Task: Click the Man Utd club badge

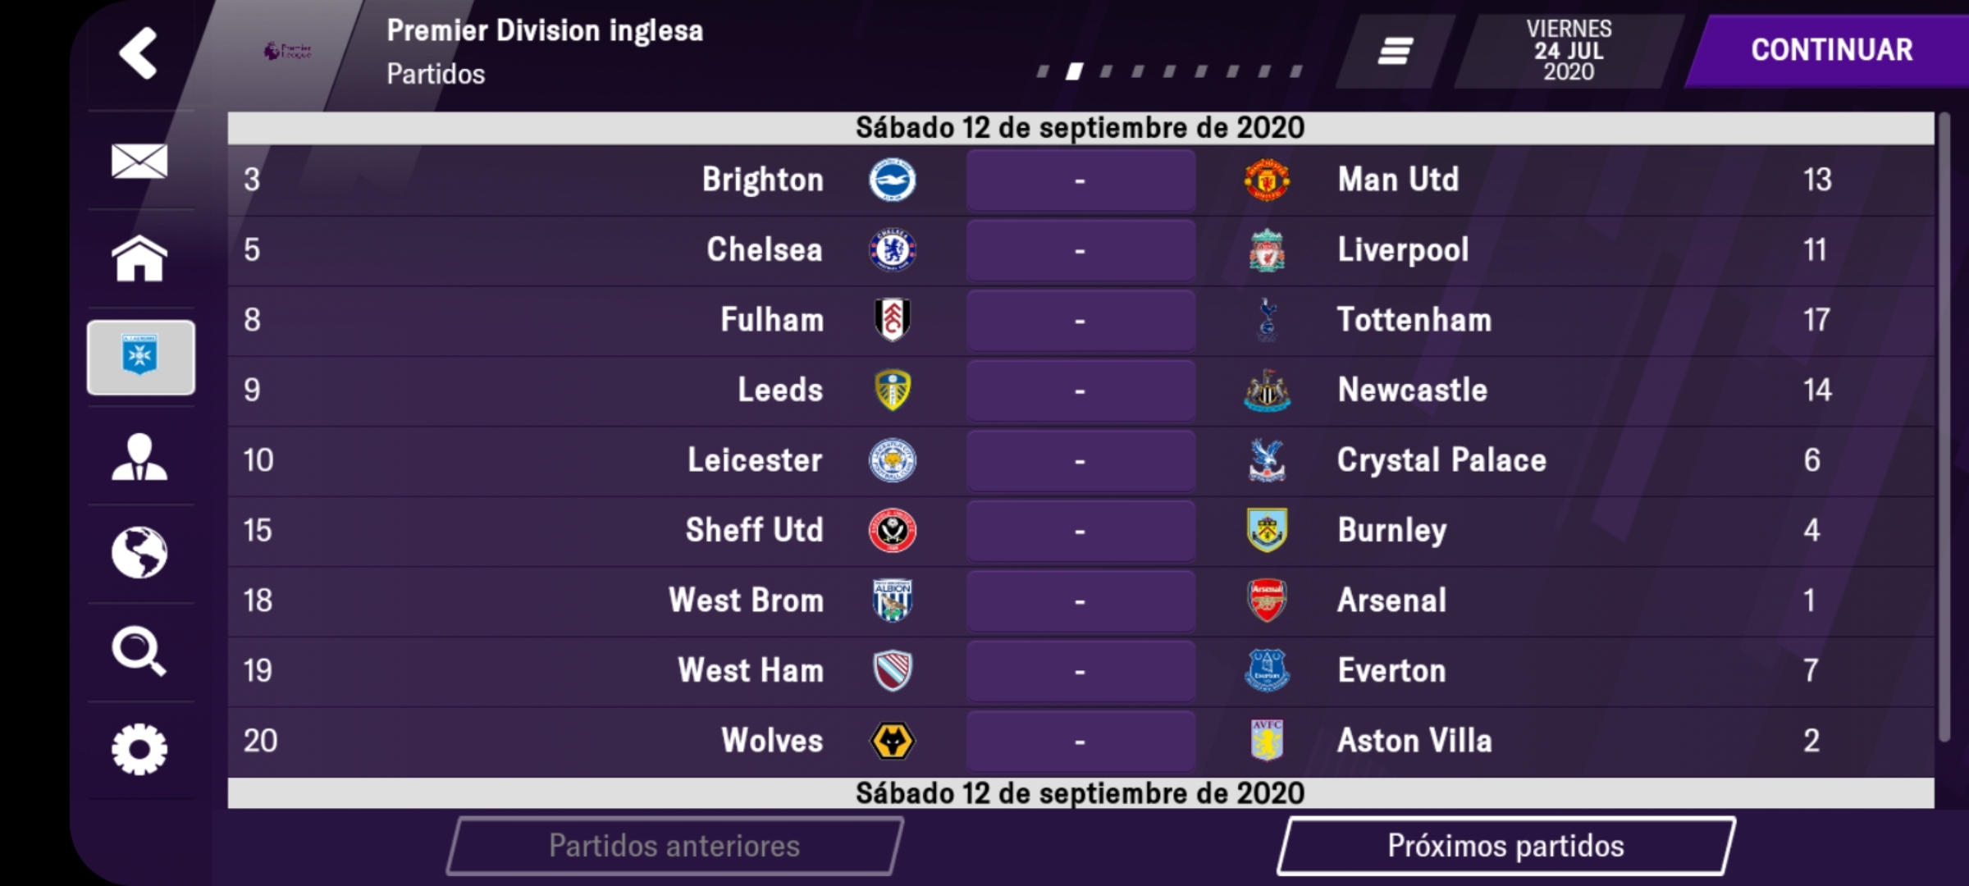Action: click(x=1267, y=180)
